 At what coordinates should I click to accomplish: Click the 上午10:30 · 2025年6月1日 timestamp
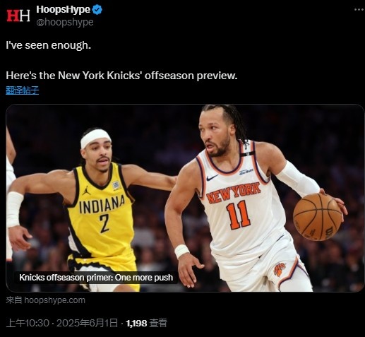click(62, 323)
